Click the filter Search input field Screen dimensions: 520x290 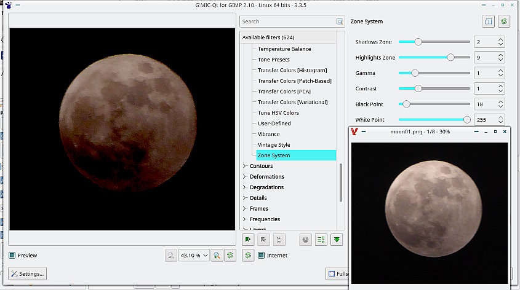pos(287,22)
